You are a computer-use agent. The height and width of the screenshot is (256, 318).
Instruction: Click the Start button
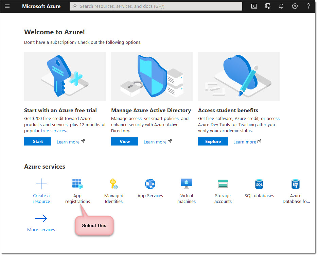click(38, 141)
